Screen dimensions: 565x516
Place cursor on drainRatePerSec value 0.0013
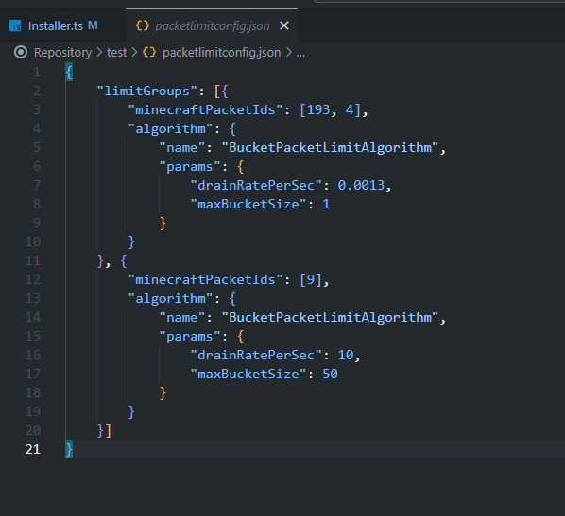tap(361, 185)
